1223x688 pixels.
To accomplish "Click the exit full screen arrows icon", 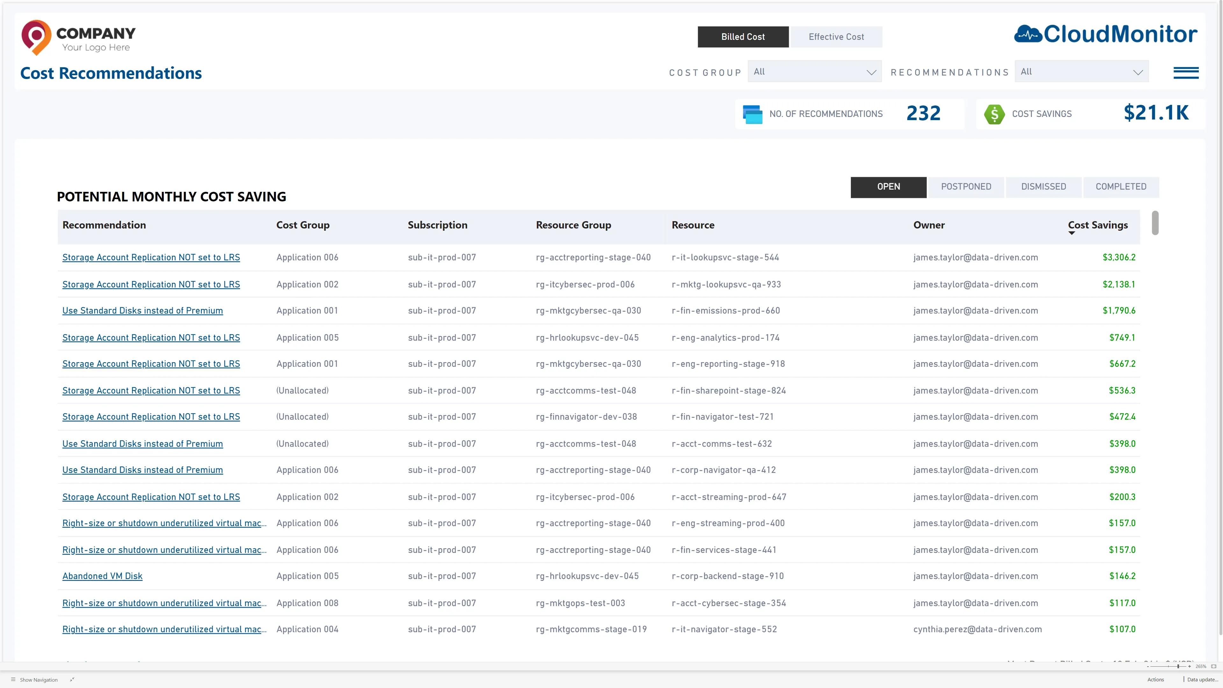I will click(x=72, y=679).
